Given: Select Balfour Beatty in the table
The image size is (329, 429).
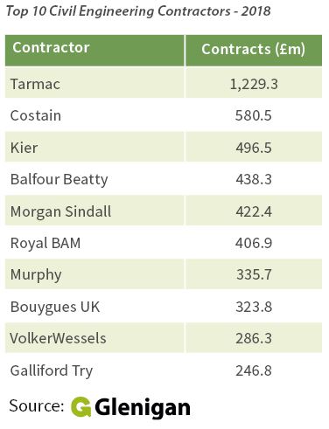Looking at the screenshot, I should [x=59, y=179].
